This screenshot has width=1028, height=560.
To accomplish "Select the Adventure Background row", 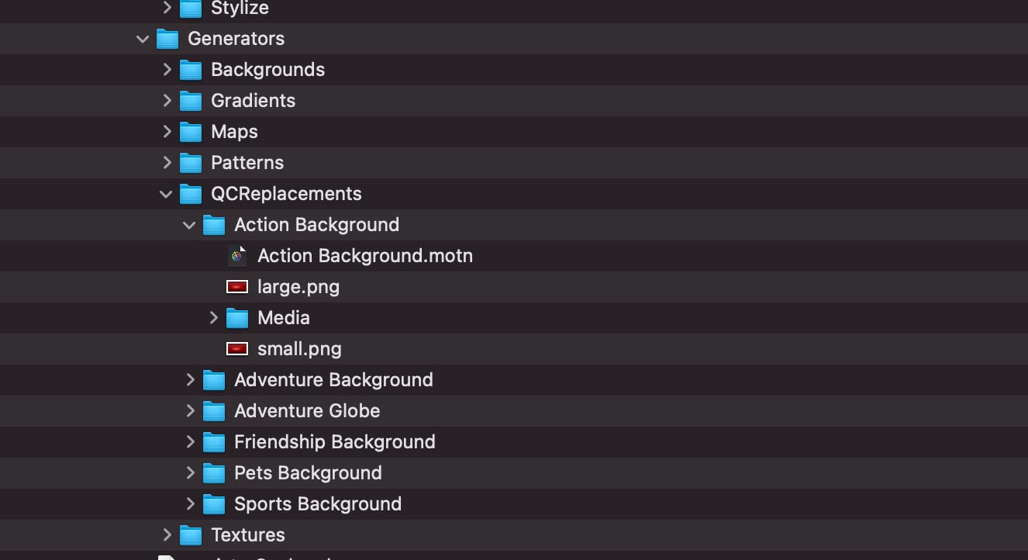I will 514,380.
